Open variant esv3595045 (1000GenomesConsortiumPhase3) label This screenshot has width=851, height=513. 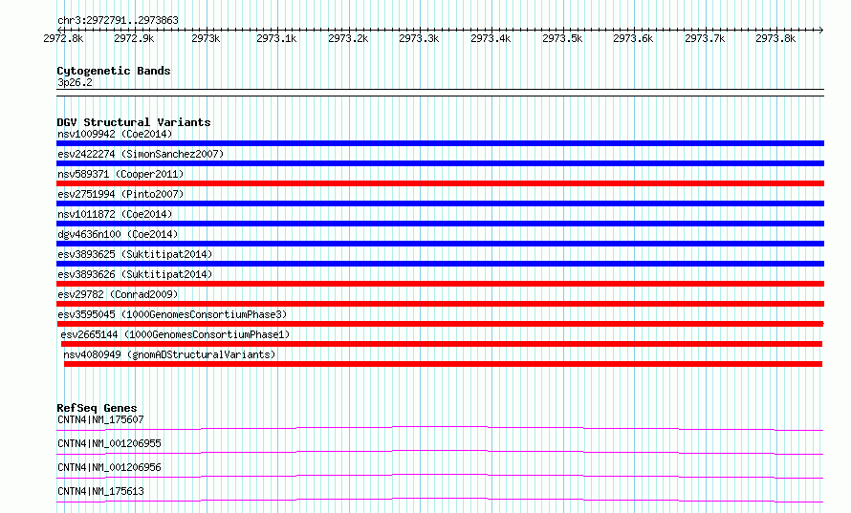coord(172,314)
